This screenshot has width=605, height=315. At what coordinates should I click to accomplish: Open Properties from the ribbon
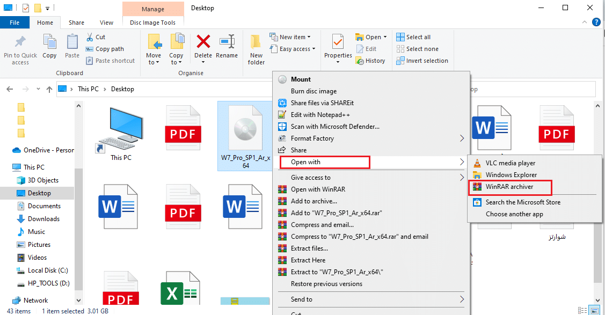[338, 42]
